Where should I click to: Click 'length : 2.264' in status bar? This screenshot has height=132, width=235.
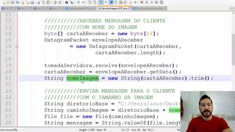87,130
